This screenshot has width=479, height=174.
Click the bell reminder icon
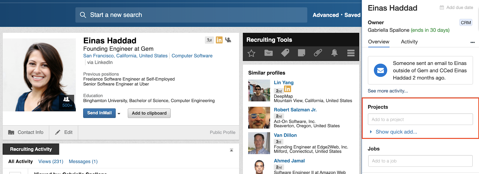334,53
